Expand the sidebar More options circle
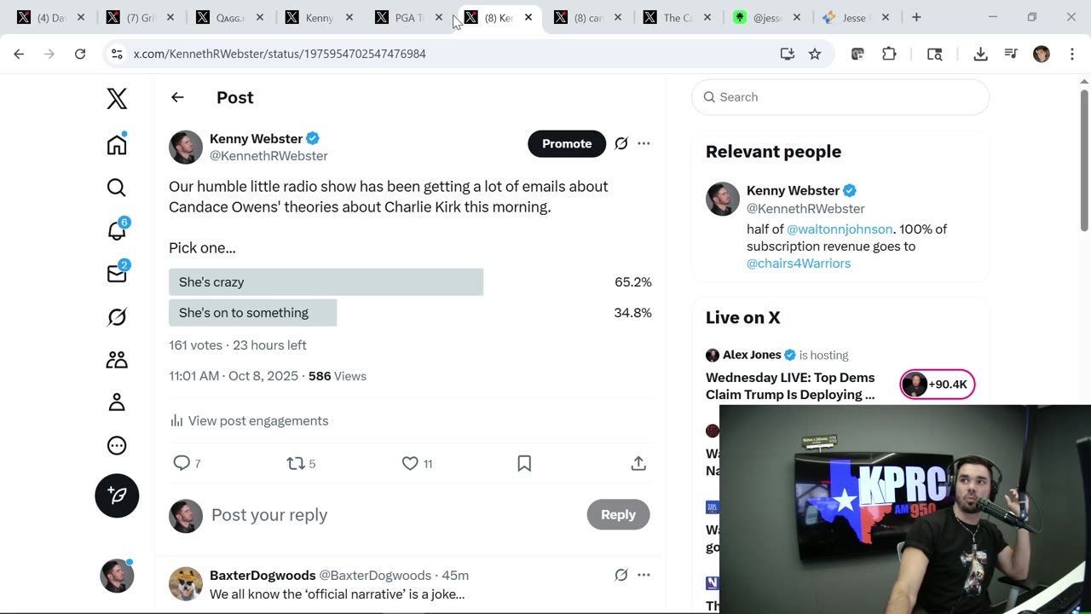The height and width of the screenshot is (614, 1091). point(117,445)
